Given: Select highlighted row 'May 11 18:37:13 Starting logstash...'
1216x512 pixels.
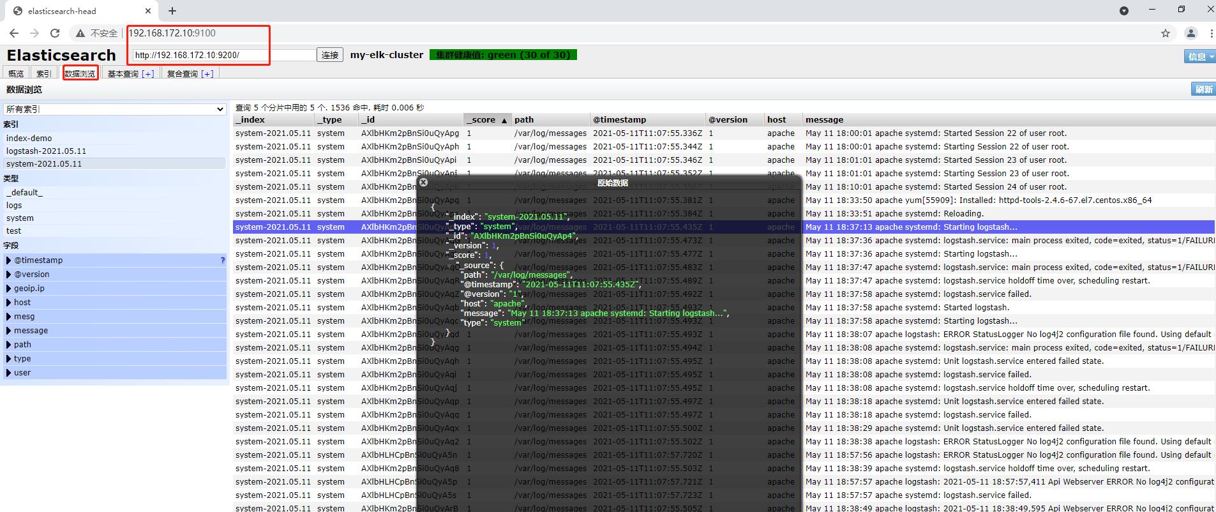Looking at the screenshot, I should (724, 227).
